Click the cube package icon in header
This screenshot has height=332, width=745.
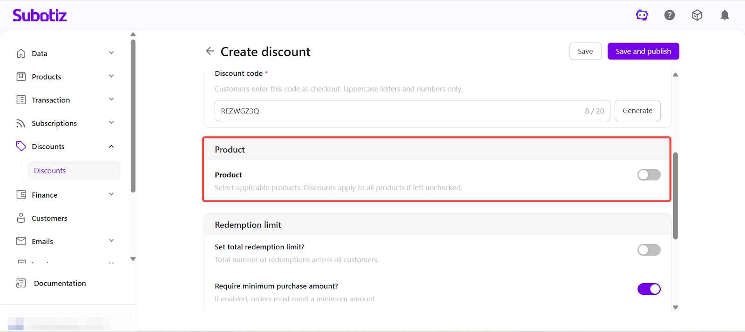(697, 15)
